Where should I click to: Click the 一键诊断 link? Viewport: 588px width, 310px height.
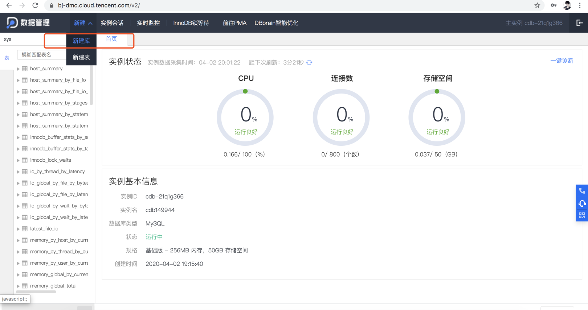(x=562, y=61)
